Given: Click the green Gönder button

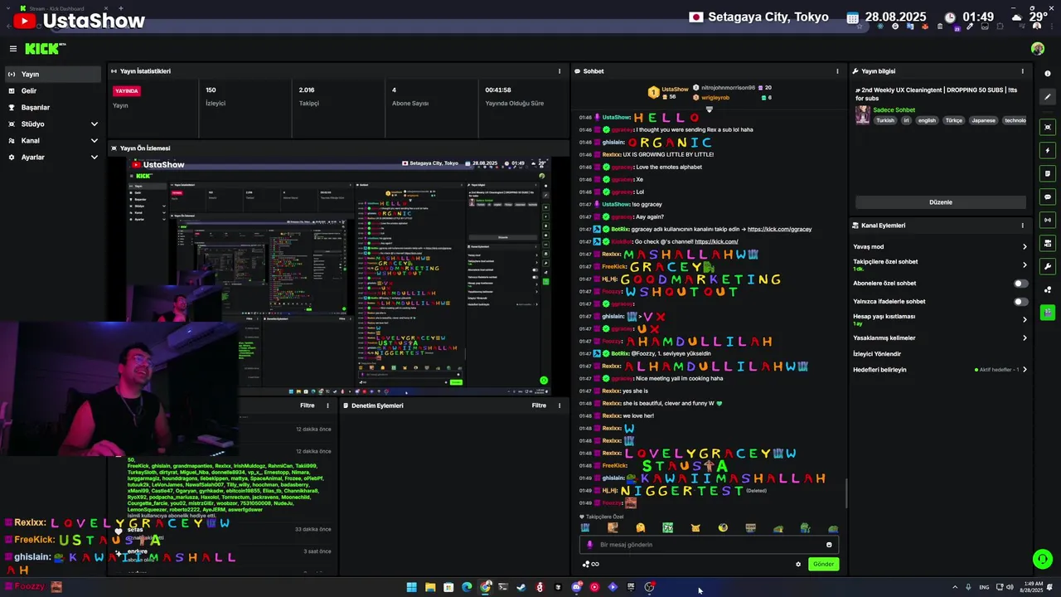Looking at the screenshot, I should tap(823, 564).
